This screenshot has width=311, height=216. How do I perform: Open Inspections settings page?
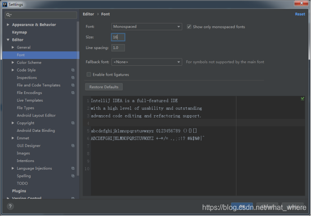(x=27, y=77)
